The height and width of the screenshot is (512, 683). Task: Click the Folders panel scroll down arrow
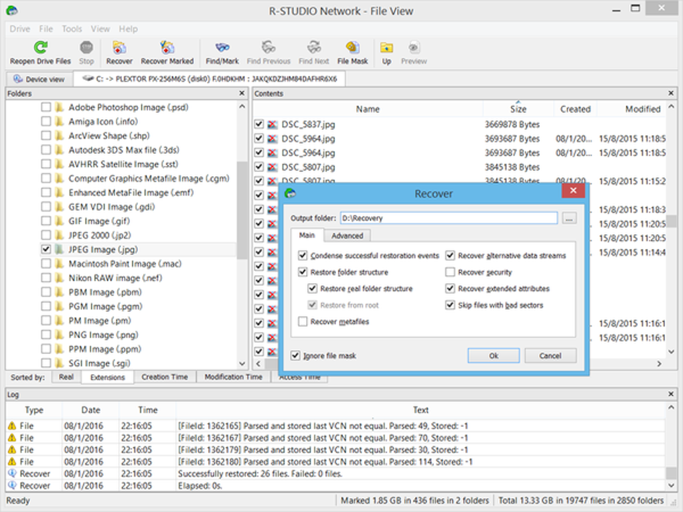tap(242, 363)
